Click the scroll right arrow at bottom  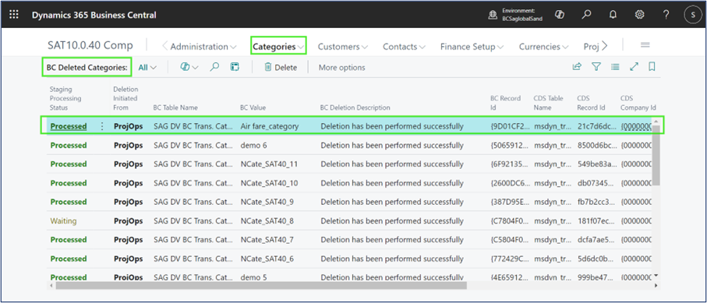tap(656, 286)
